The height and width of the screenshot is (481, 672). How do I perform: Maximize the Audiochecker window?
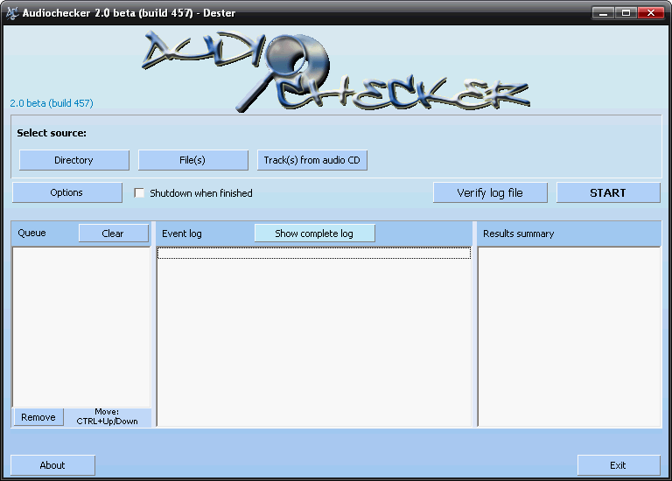(626, 13)
